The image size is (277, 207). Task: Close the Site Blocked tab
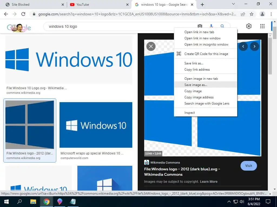63,5
